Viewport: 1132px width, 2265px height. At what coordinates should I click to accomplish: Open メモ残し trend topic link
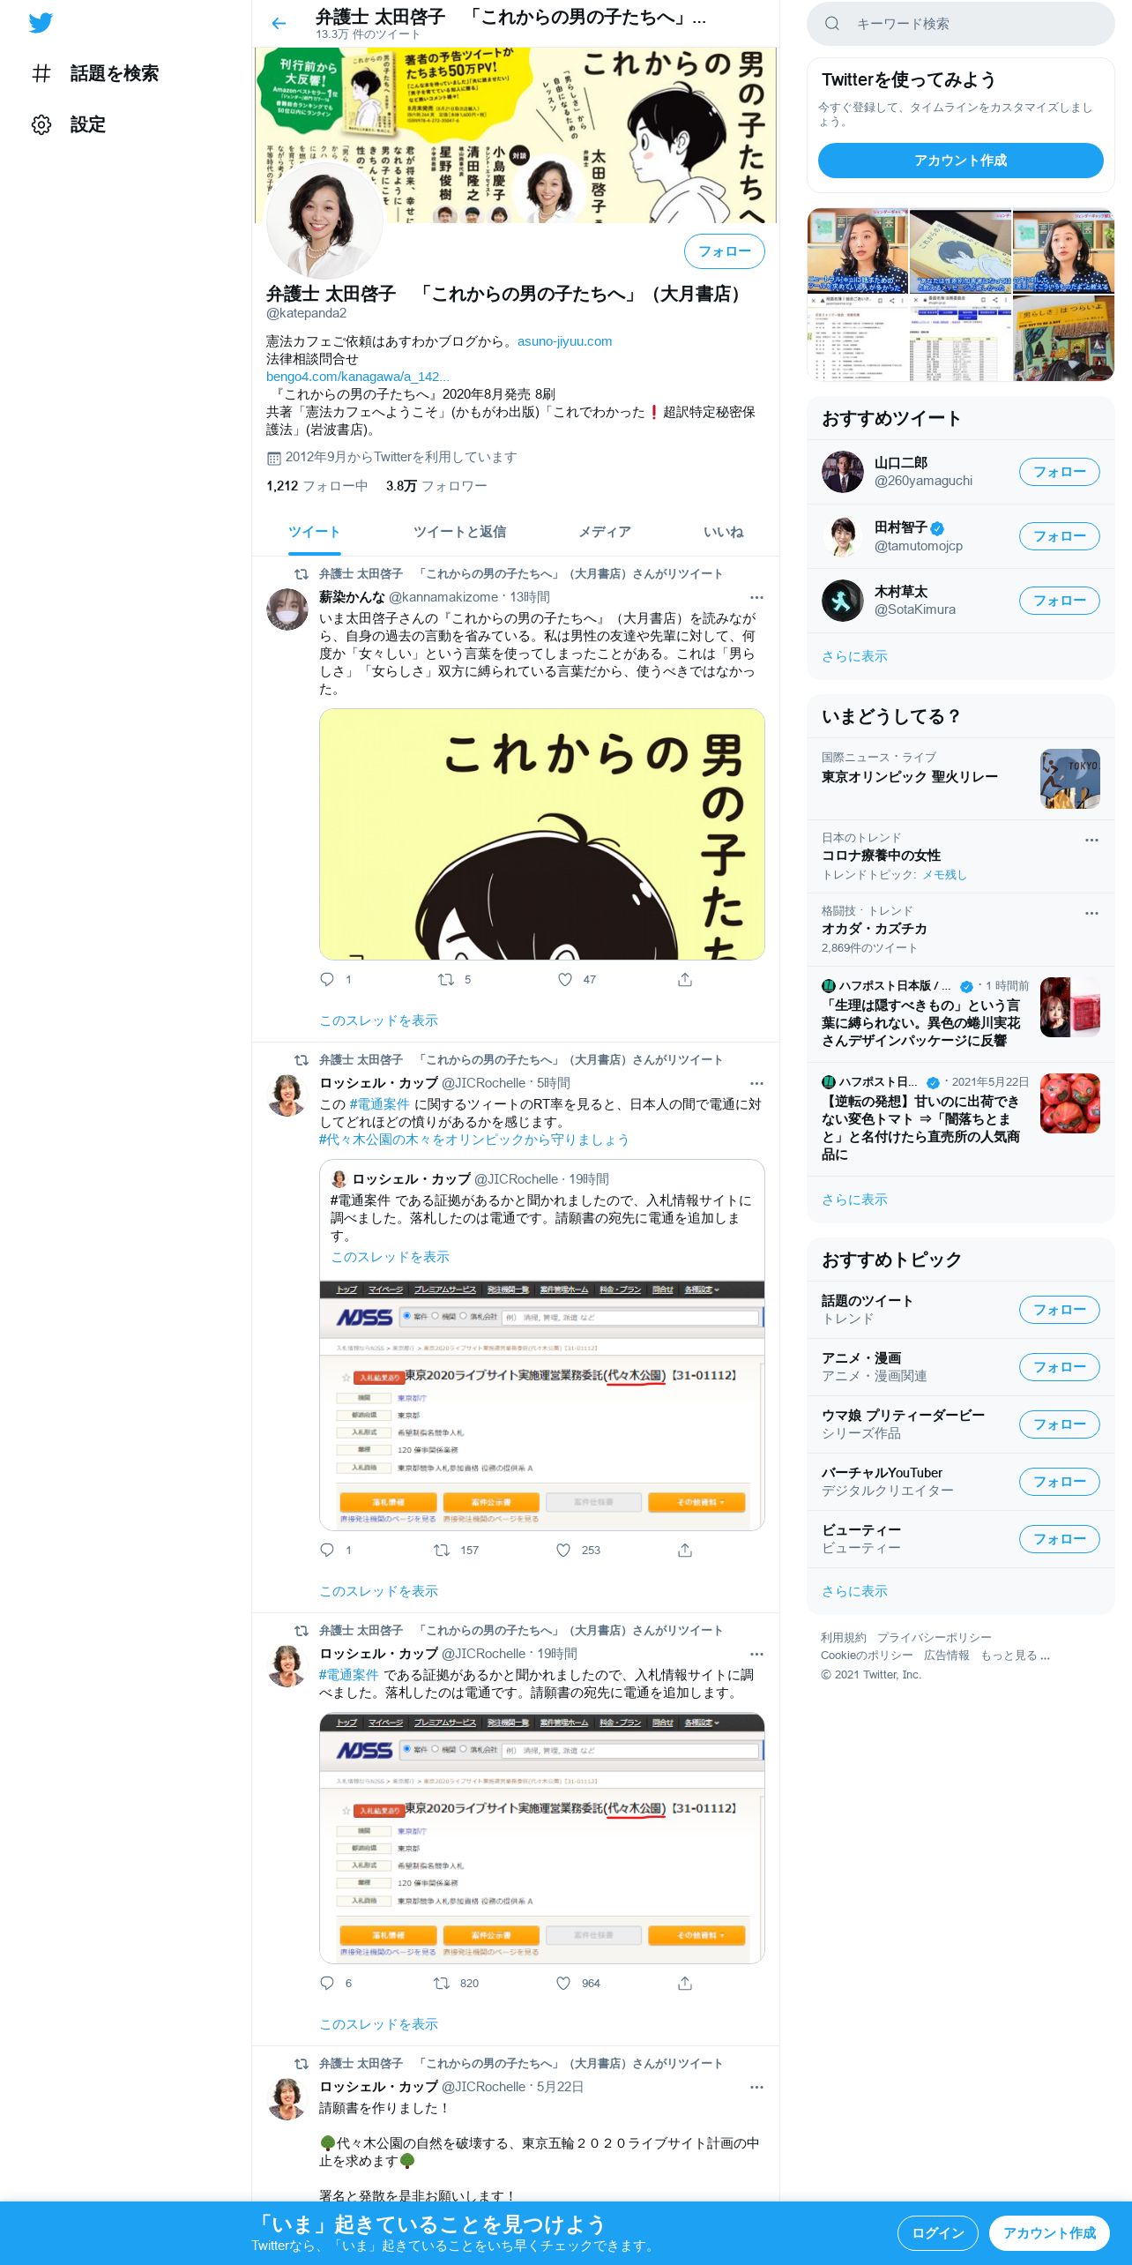tap(944, 875)
